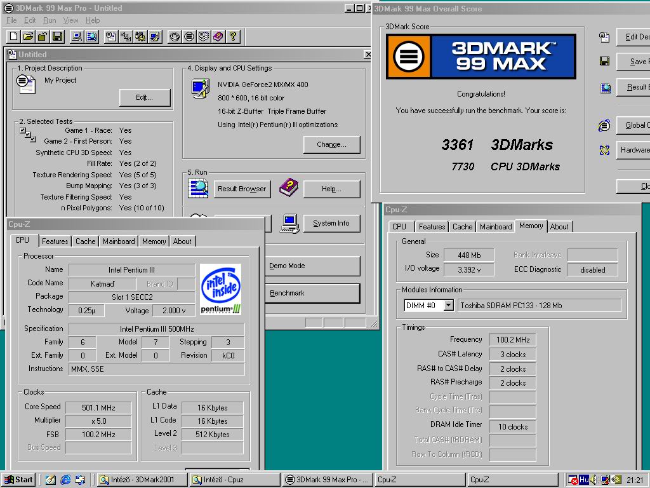Click the computer icon beside System Info
650x488 pixels.
click(289, 223)
